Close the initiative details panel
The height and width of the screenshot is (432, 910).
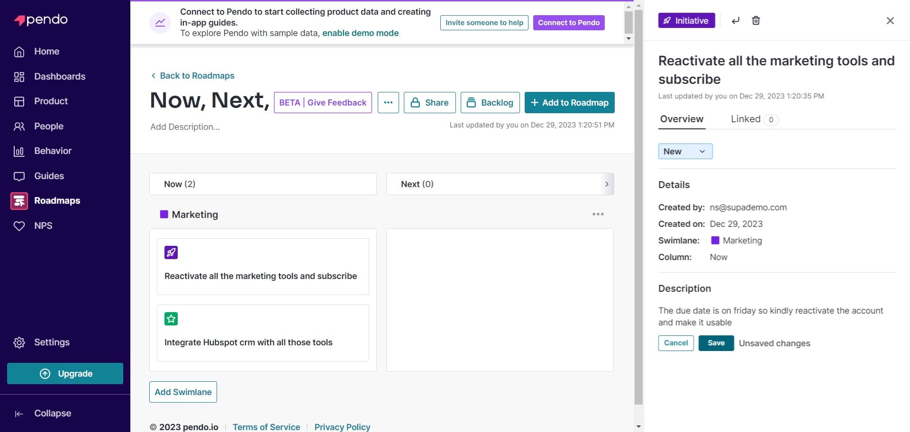pyautogui.click(x=890, y=20)
